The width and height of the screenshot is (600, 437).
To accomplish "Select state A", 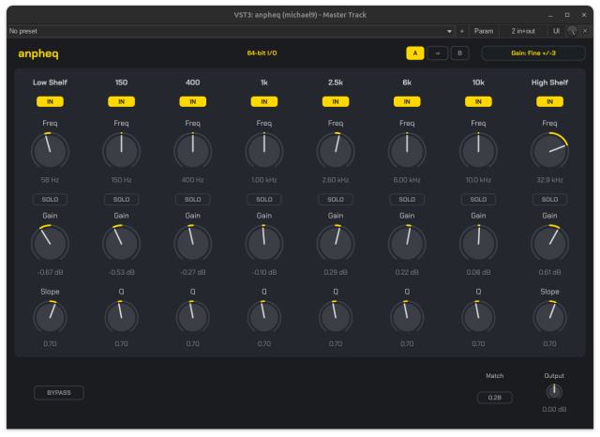I will [x=414, y=53].
